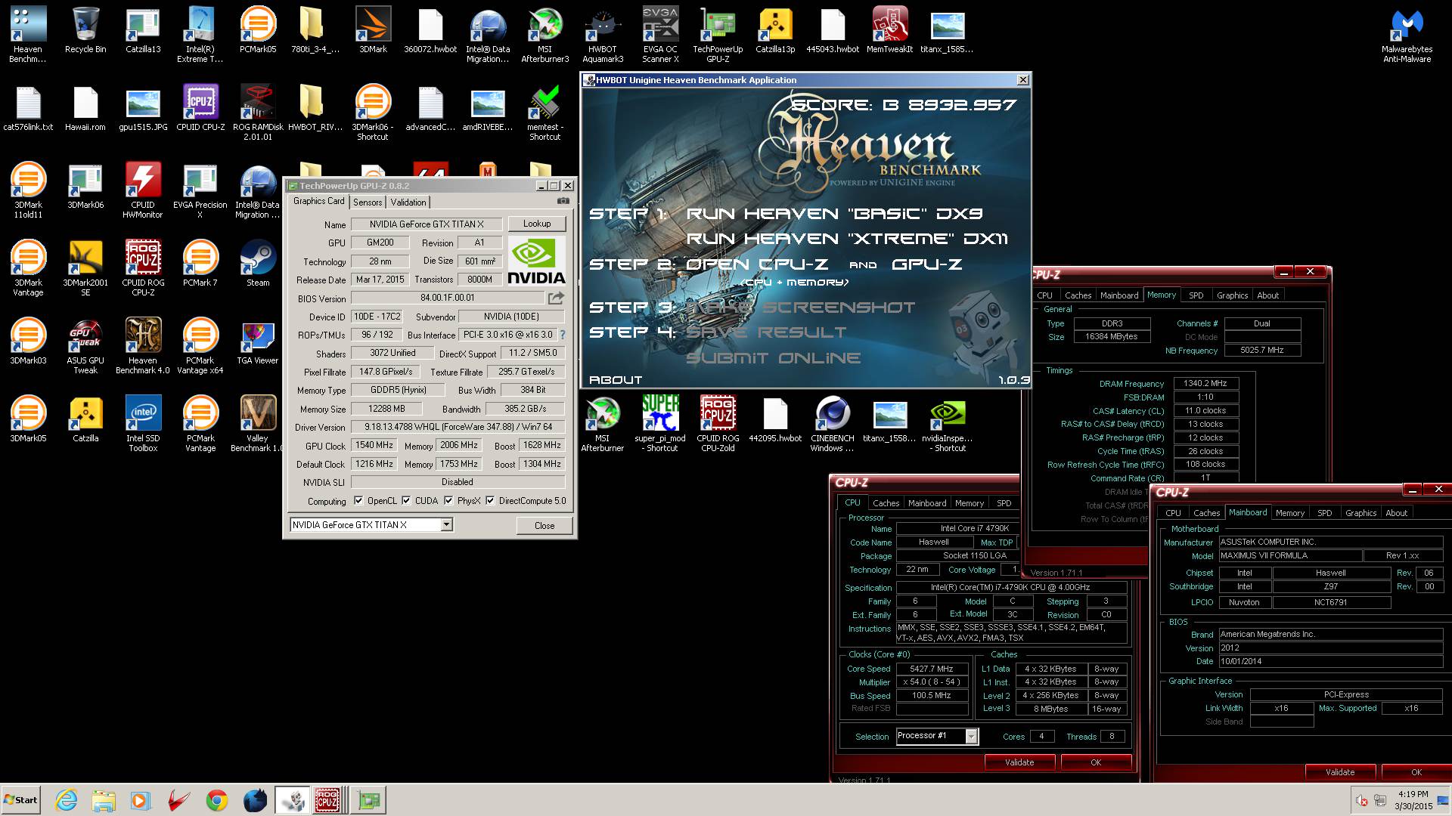Viewport: 1452px width, 816px height.
Task: Launch CPUID CPU-Z desktop shortcut
Action: [x=200, y=108]
